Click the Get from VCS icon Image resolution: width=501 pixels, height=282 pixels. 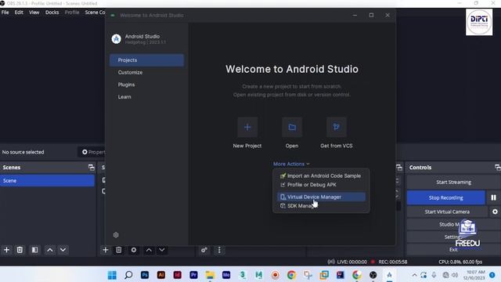click(x=336, y=127)
